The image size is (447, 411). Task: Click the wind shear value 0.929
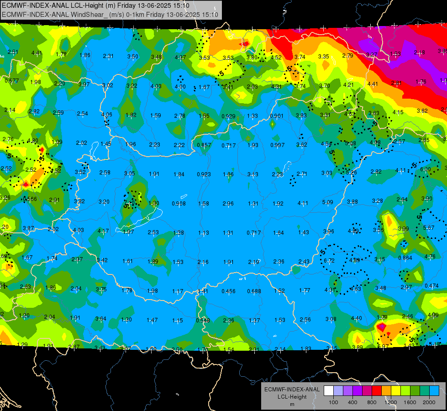click(228, 116)
